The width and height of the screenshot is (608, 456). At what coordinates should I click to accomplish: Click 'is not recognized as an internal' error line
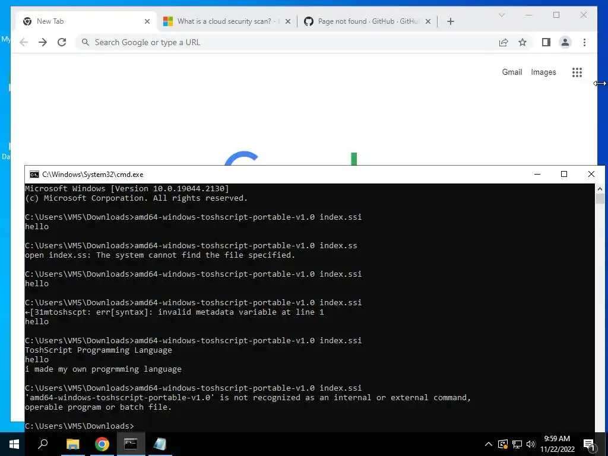[x=248, y=398]
